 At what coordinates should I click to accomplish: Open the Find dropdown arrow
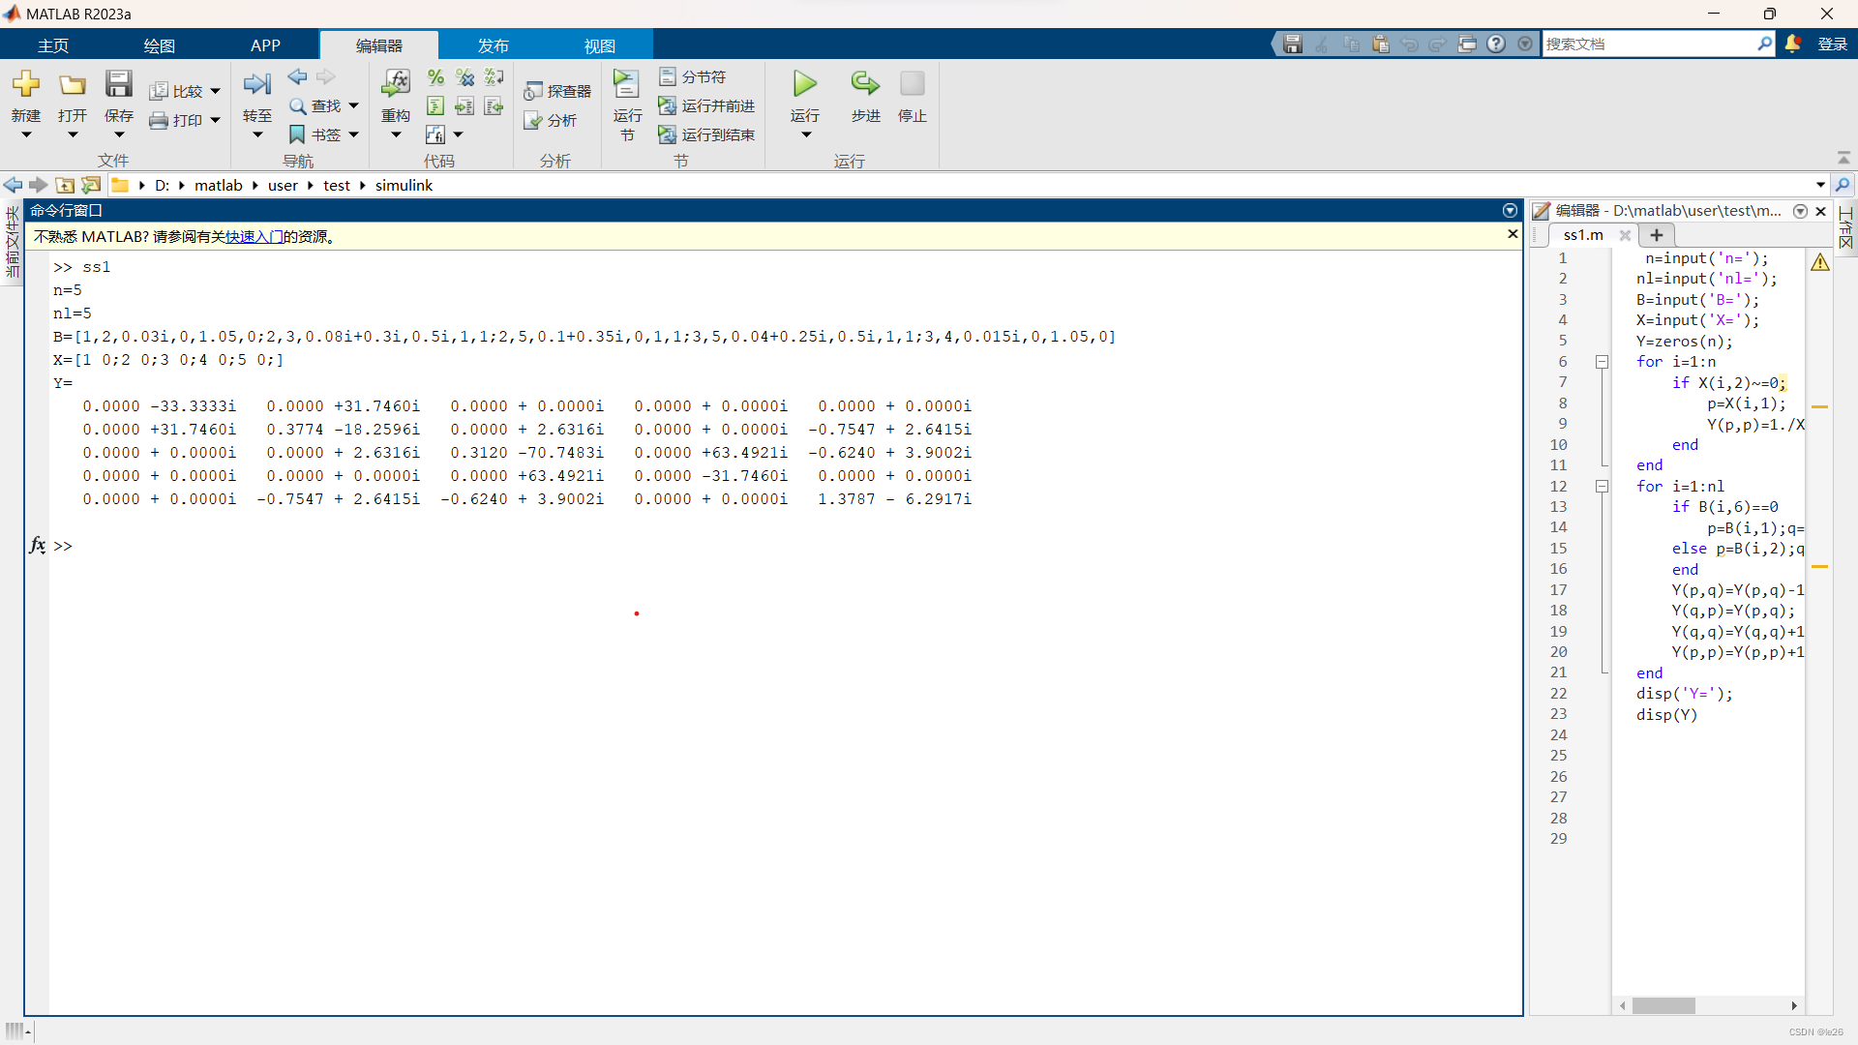pos(353,105)
